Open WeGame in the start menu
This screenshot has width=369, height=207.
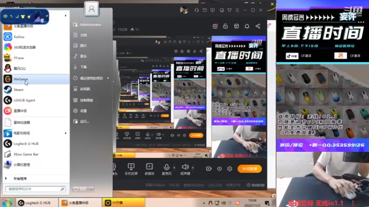(x=36, y=79)
